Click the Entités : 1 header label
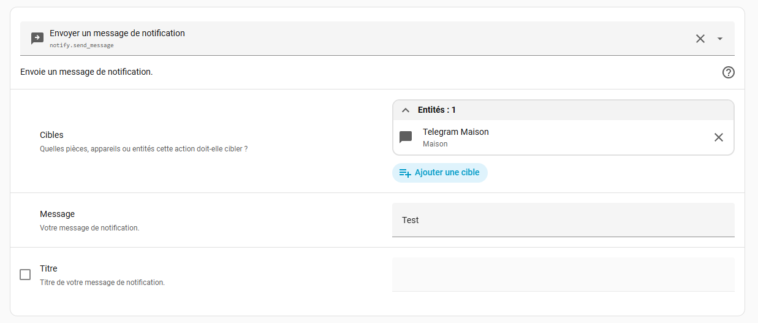This screenshot has height=323, width=758. pos(437,110)
